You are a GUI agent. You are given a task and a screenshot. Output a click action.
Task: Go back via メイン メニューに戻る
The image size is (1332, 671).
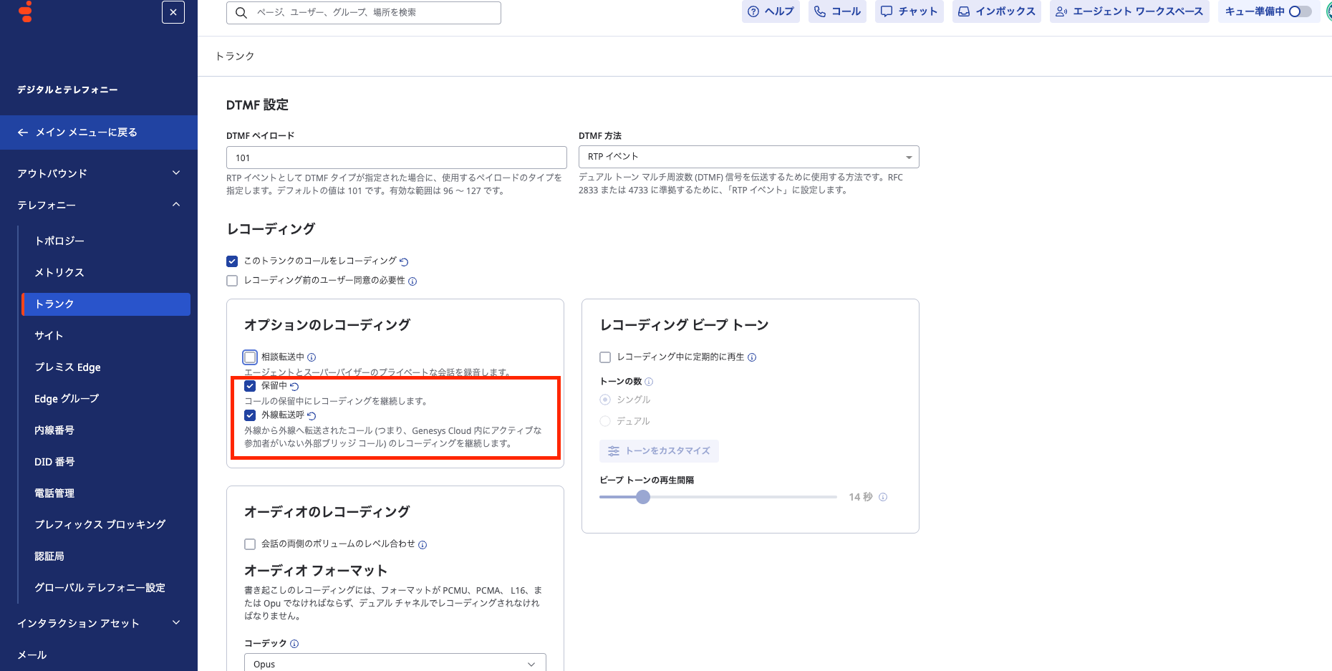click(x=99, y=132)
